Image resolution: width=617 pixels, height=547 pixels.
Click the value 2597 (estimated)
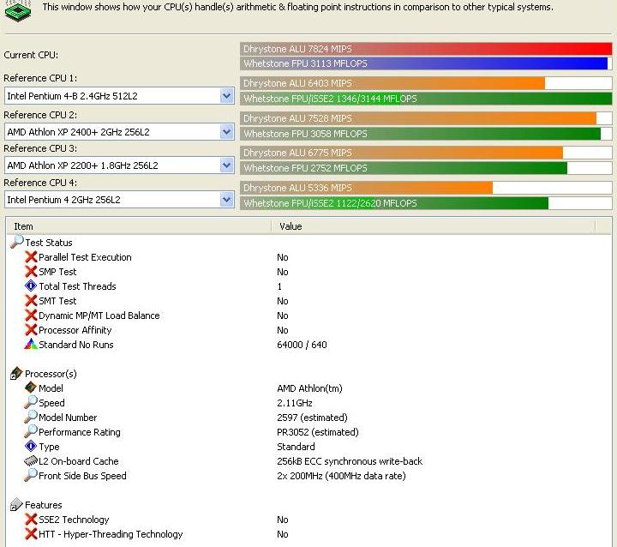click(x=312, y=418)
